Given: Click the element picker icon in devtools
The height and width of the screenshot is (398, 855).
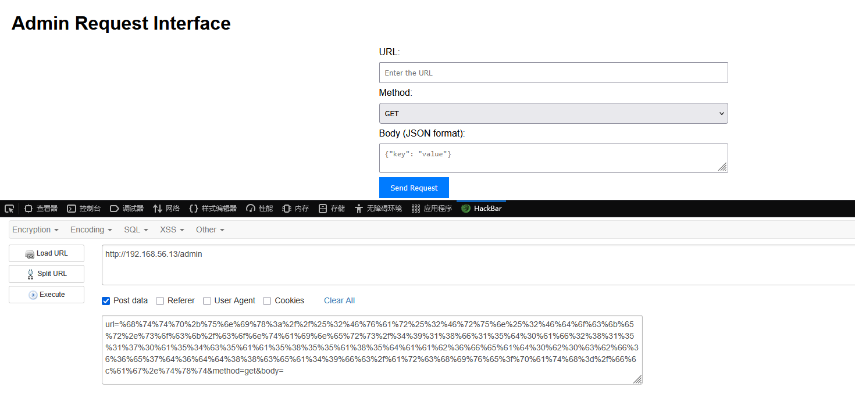Looking at the screenshot, I should 9,209.
